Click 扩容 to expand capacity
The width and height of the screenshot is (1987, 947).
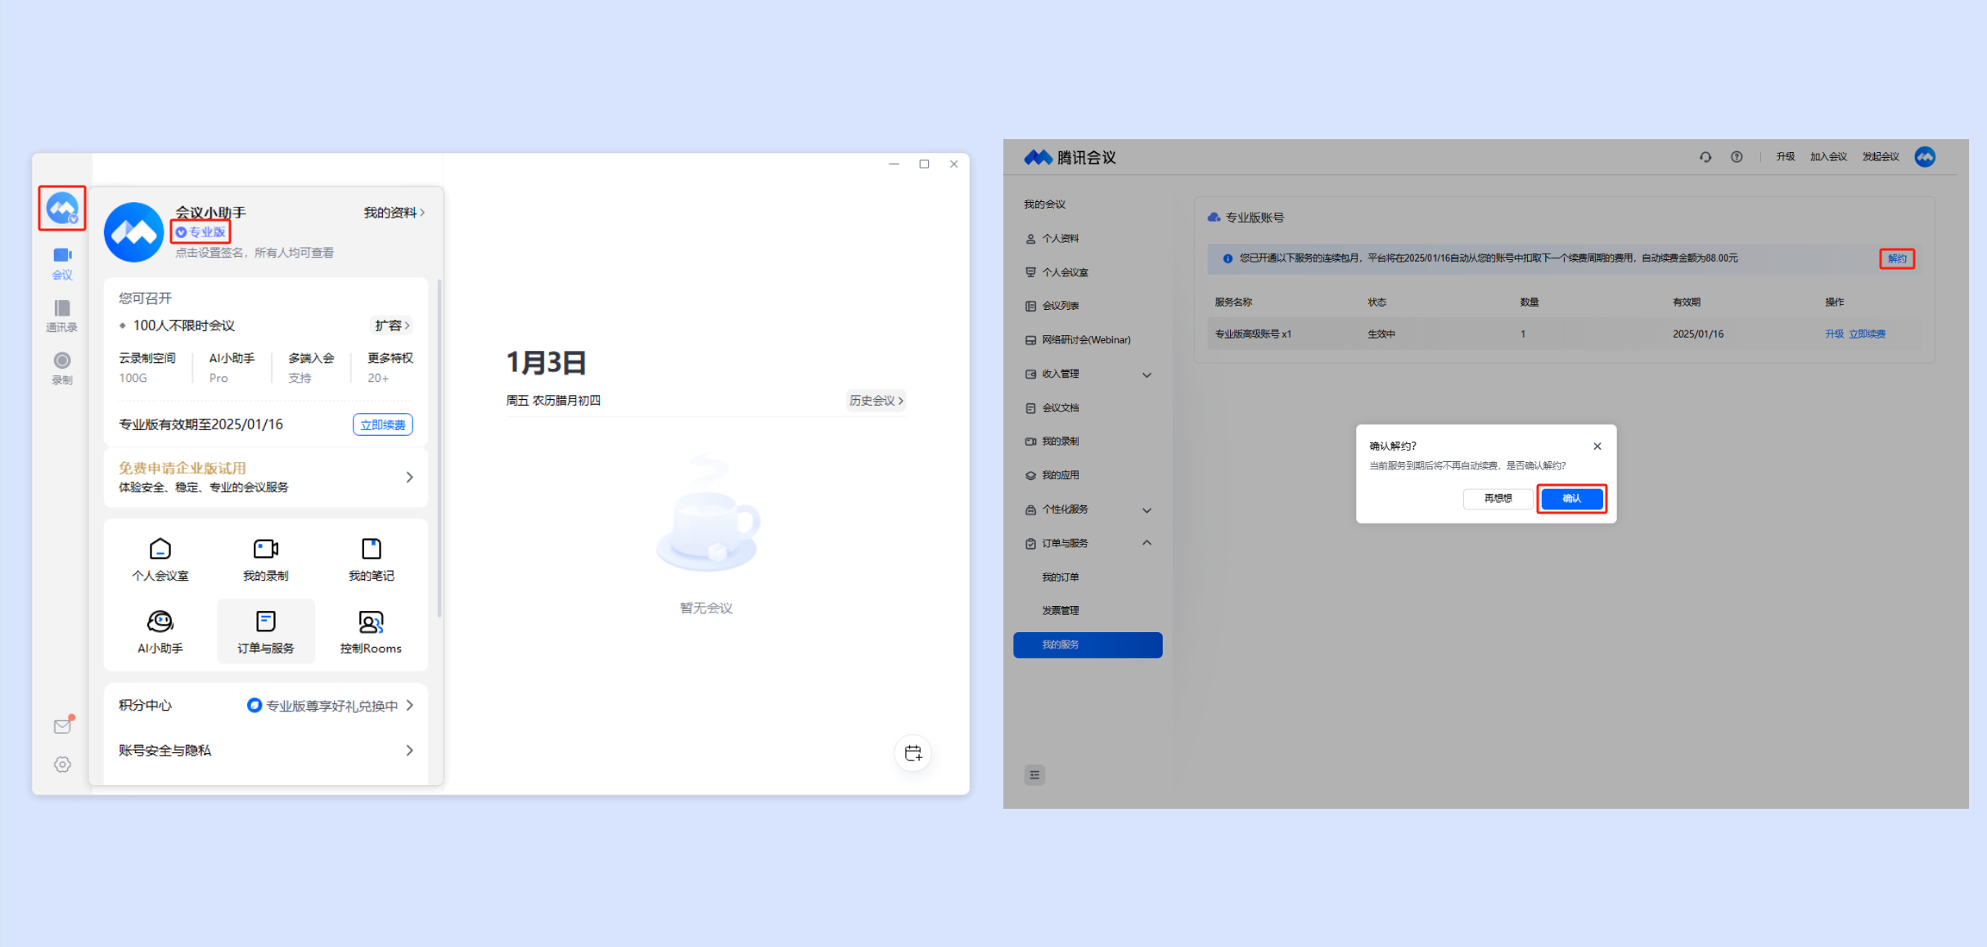[x=393, y=325]
